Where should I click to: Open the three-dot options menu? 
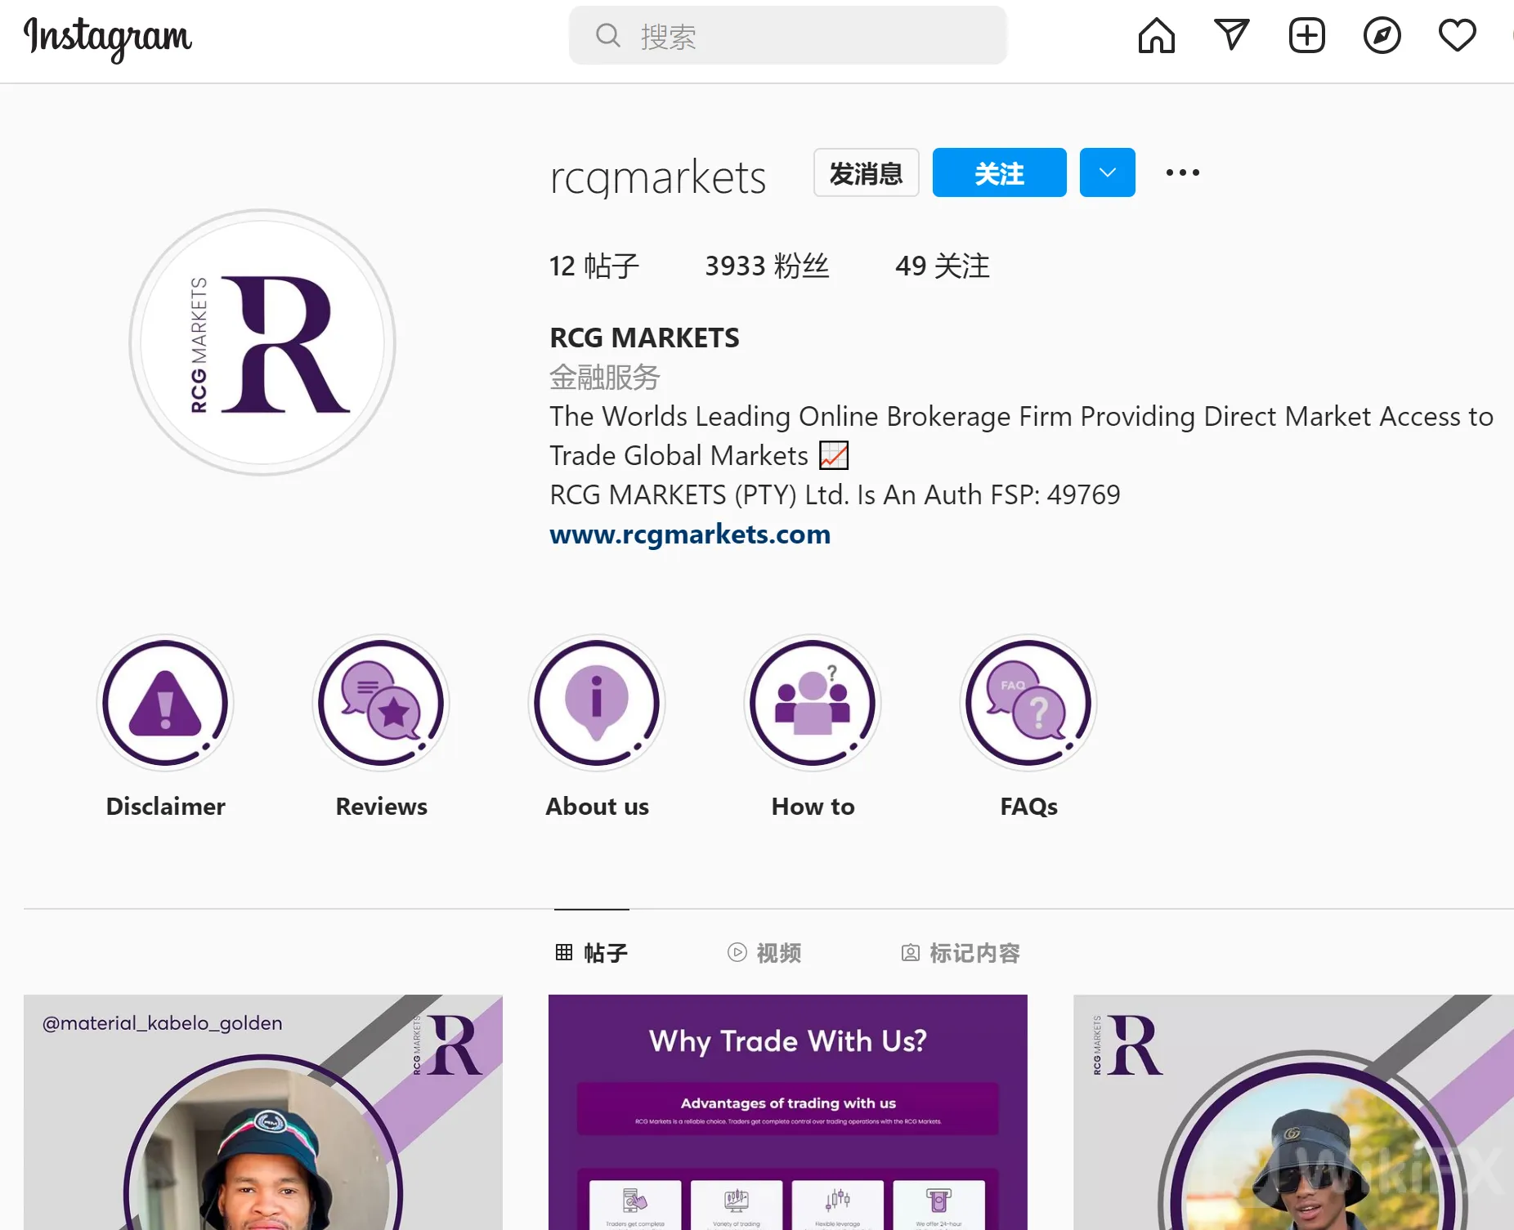click(1182, 173)
